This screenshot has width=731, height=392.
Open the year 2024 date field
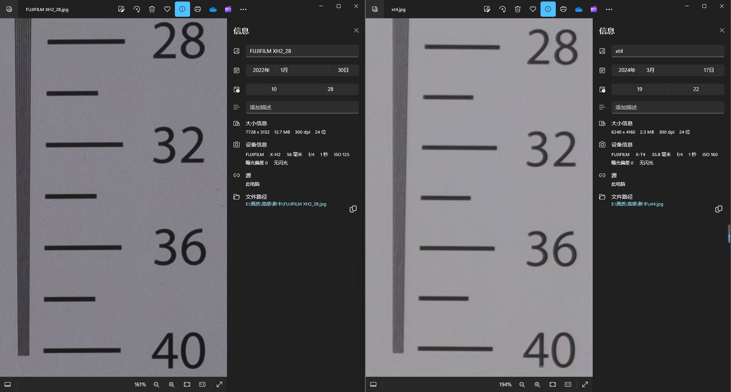coord(627,70)
